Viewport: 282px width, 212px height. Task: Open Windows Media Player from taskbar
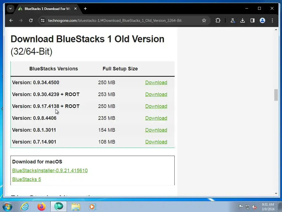click(93, 206)
